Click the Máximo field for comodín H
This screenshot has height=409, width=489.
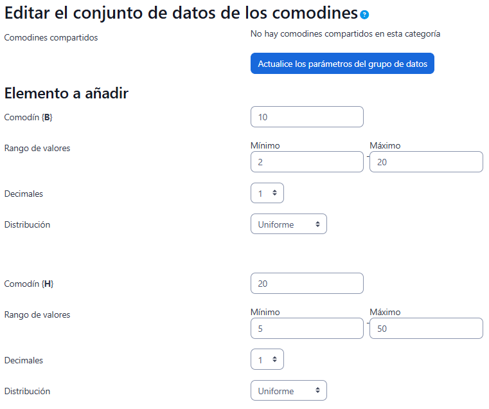point(426,329)
